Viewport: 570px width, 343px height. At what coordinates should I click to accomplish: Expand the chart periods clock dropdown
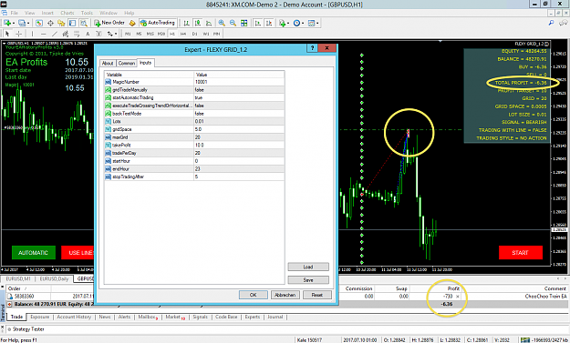tap(303, 23)
